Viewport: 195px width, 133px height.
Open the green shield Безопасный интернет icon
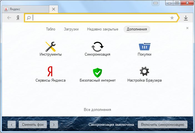(x=97, y=72)
